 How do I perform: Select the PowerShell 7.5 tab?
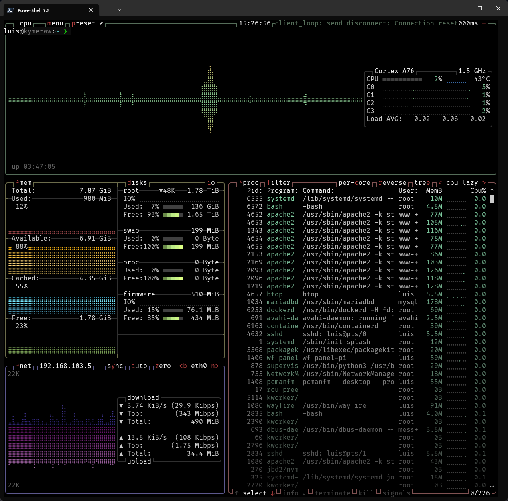coord(51,10)
